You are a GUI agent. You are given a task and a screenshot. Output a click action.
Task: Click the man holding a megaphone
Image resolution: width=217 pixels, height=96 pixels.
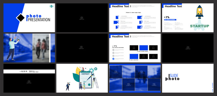point(68,86)
